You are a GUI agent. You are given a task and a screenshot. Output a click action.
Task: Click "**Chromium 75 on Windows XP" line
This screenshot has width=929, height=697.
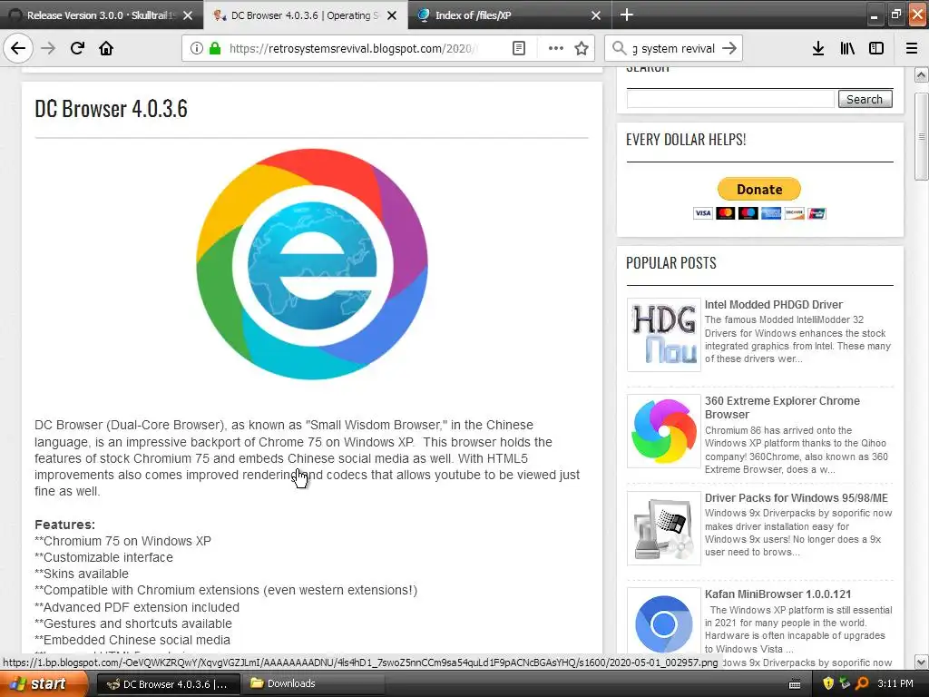point(122,541)
